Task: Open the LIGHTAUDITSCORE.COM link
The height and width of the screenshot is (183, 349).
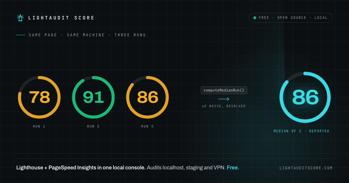Action: [306, 168]
